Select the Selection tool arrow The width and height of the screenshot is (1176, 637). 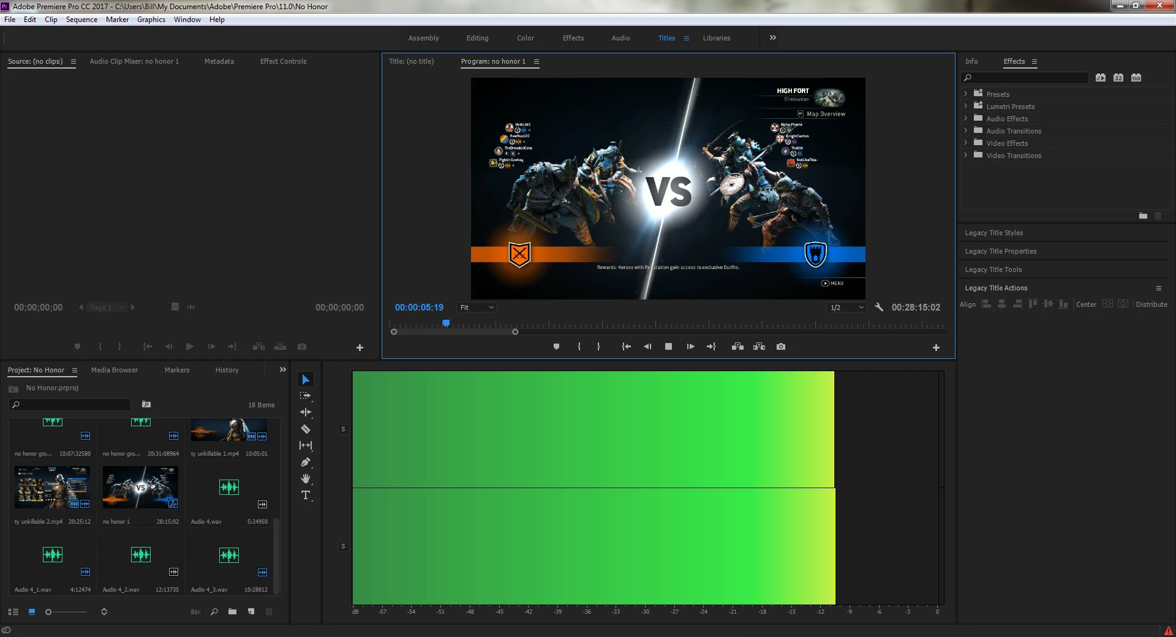(306, 380)
